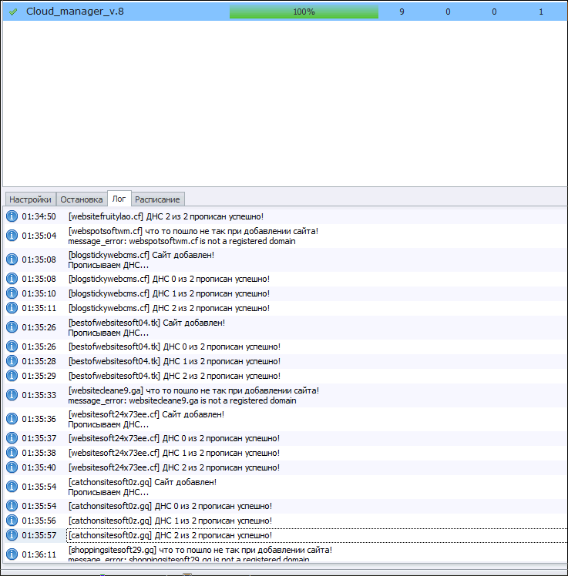Click info icon of bestofwebsitesoft04.tk ДНС 0 из 2 row
Image resolution: width=568 pixels, height=576 pixels.
(12, 347)
